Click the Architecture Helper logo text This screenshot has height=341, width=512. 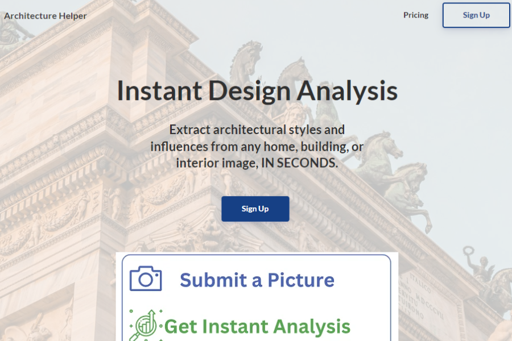46,16
